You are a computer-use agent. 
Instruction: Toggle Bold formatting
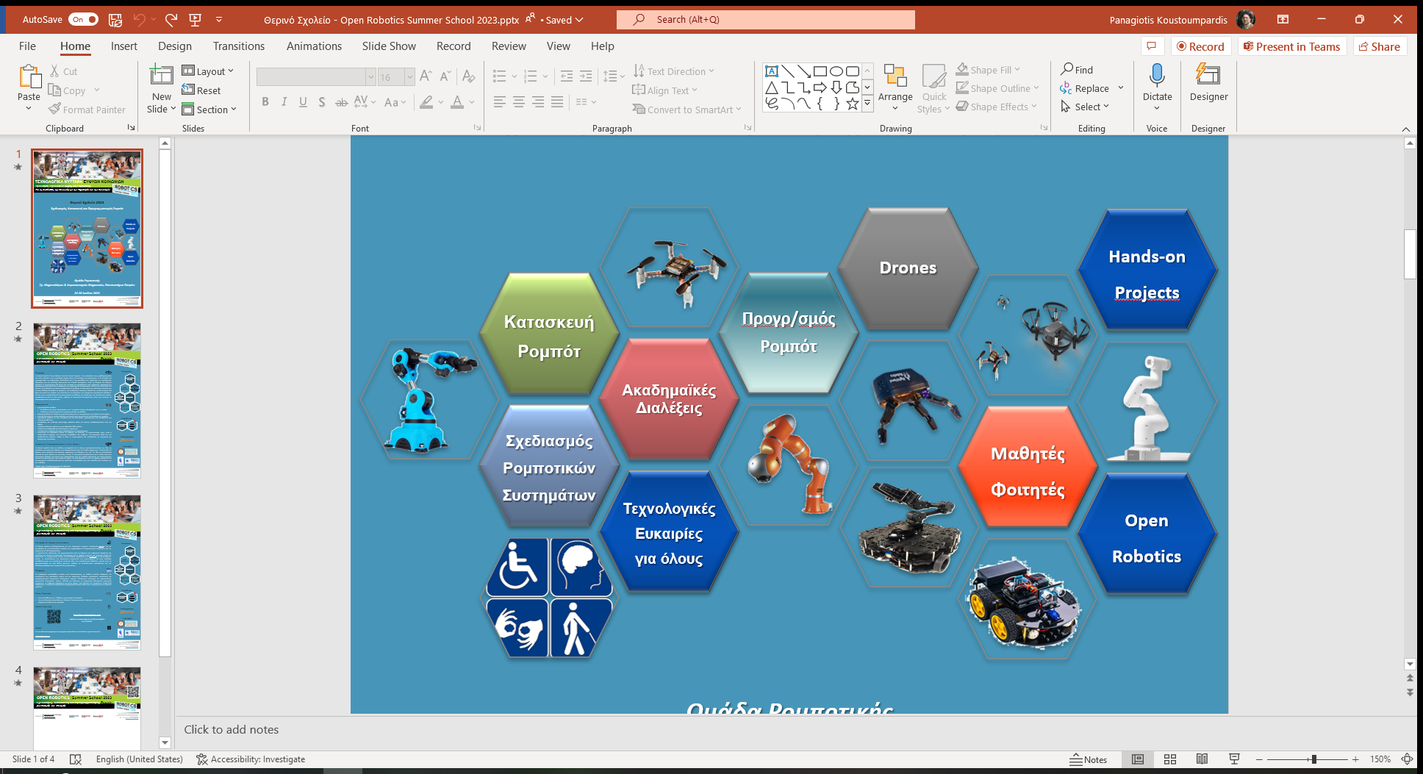pyautogui.click(x=265, y=102)
